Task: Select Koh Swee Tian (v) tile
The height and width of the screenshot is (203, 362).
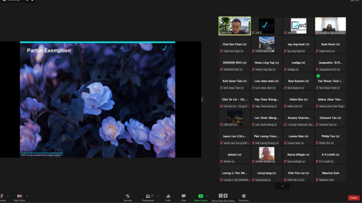Action: click(x=235, y=81)
